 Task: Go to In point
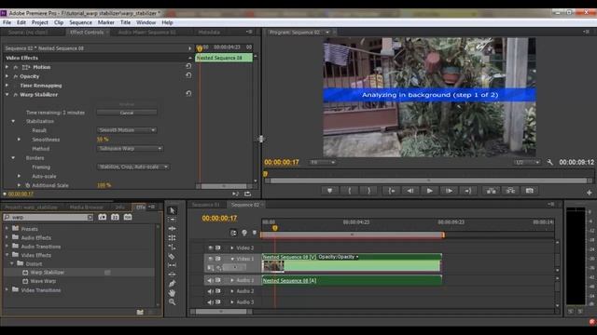[392, 191]
